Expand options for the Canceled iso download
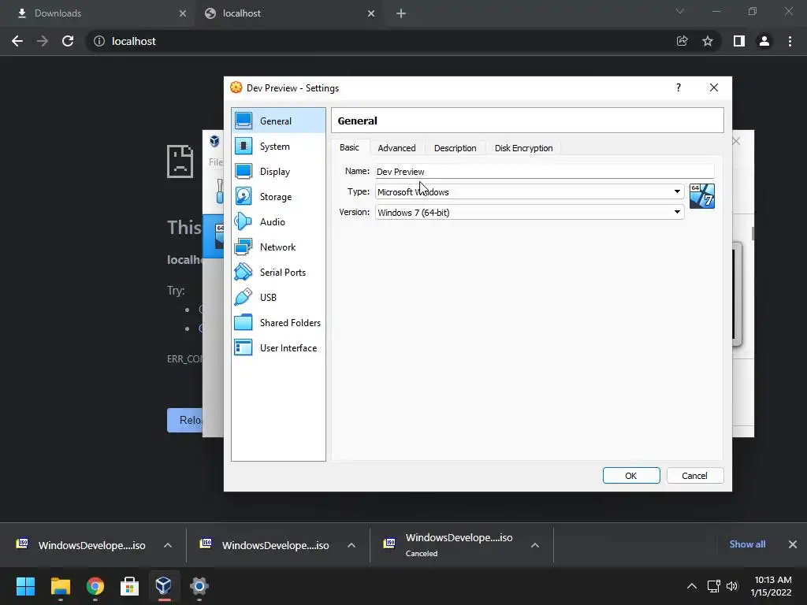The image size is (807, 605). point(535,545)
